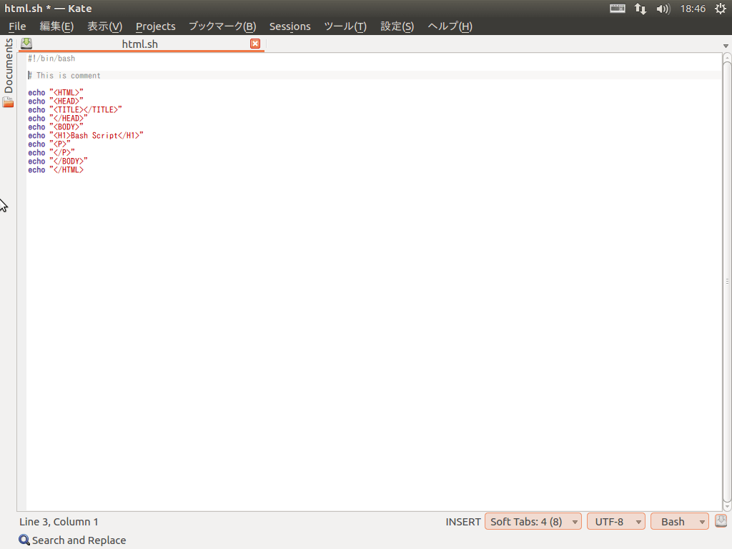732x549 pixels.
Task: Click the echo "<P>" line
Action: click(x=49, y=144)
